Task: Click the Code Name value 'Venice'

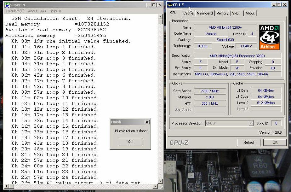Action: 211,34
